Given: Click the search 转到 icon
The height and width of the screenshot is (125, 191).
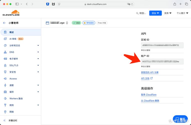Looking at the screenshot, I should tap(137, 13).
